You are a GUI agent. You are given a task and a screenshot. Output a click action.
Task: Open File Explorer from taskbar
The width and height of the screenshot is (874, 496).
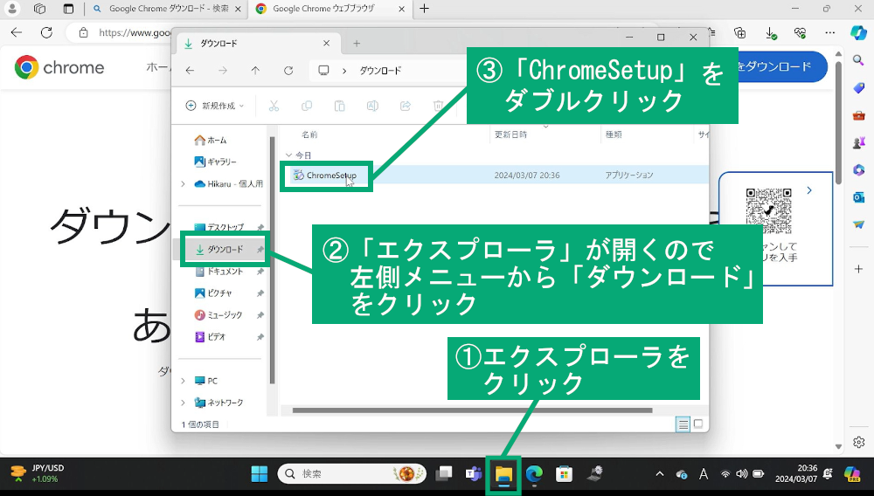tap(504, 474)
